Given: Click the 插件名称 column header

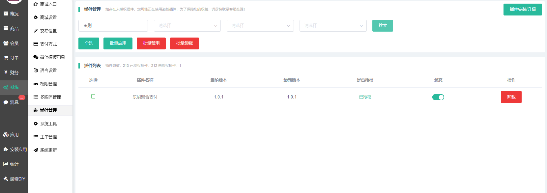Looking at the screenshot, I should (x=145, y=80).
